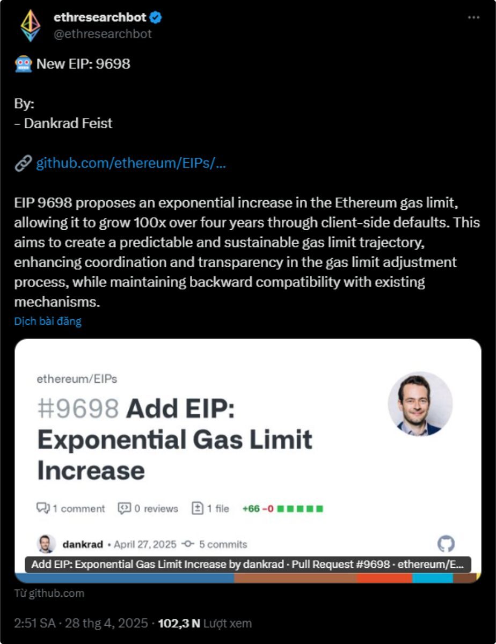Click the "Từ github.com" source label
This screenshot has height=644, width=496.
49,593
